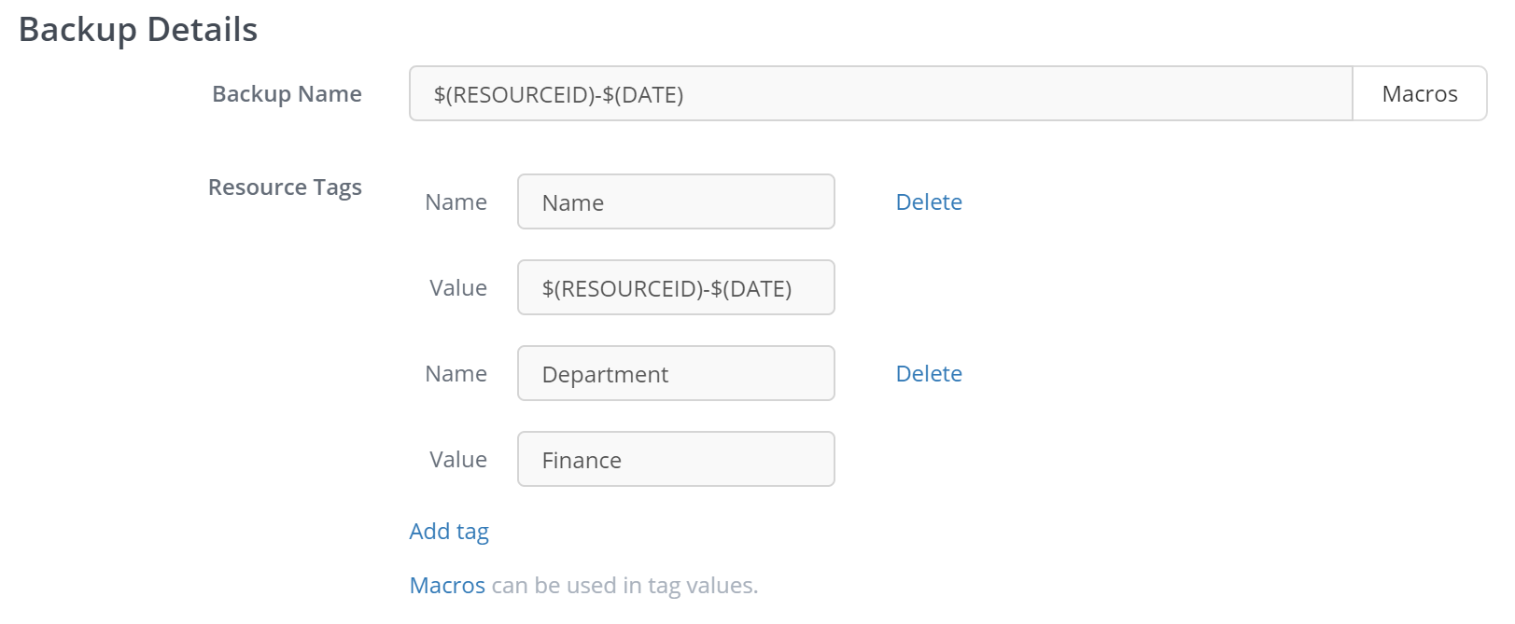Select the Name field containing Department

[x=675, y=373]
